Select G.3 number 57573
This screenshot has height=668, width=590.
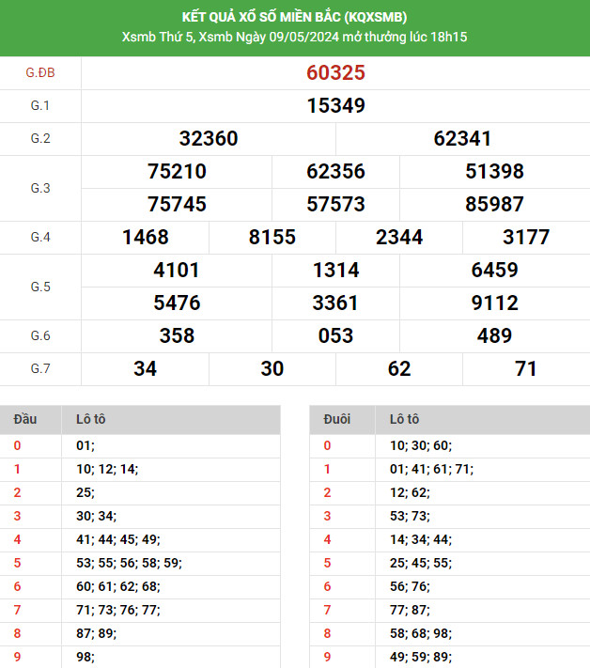(x=335, y=204)
